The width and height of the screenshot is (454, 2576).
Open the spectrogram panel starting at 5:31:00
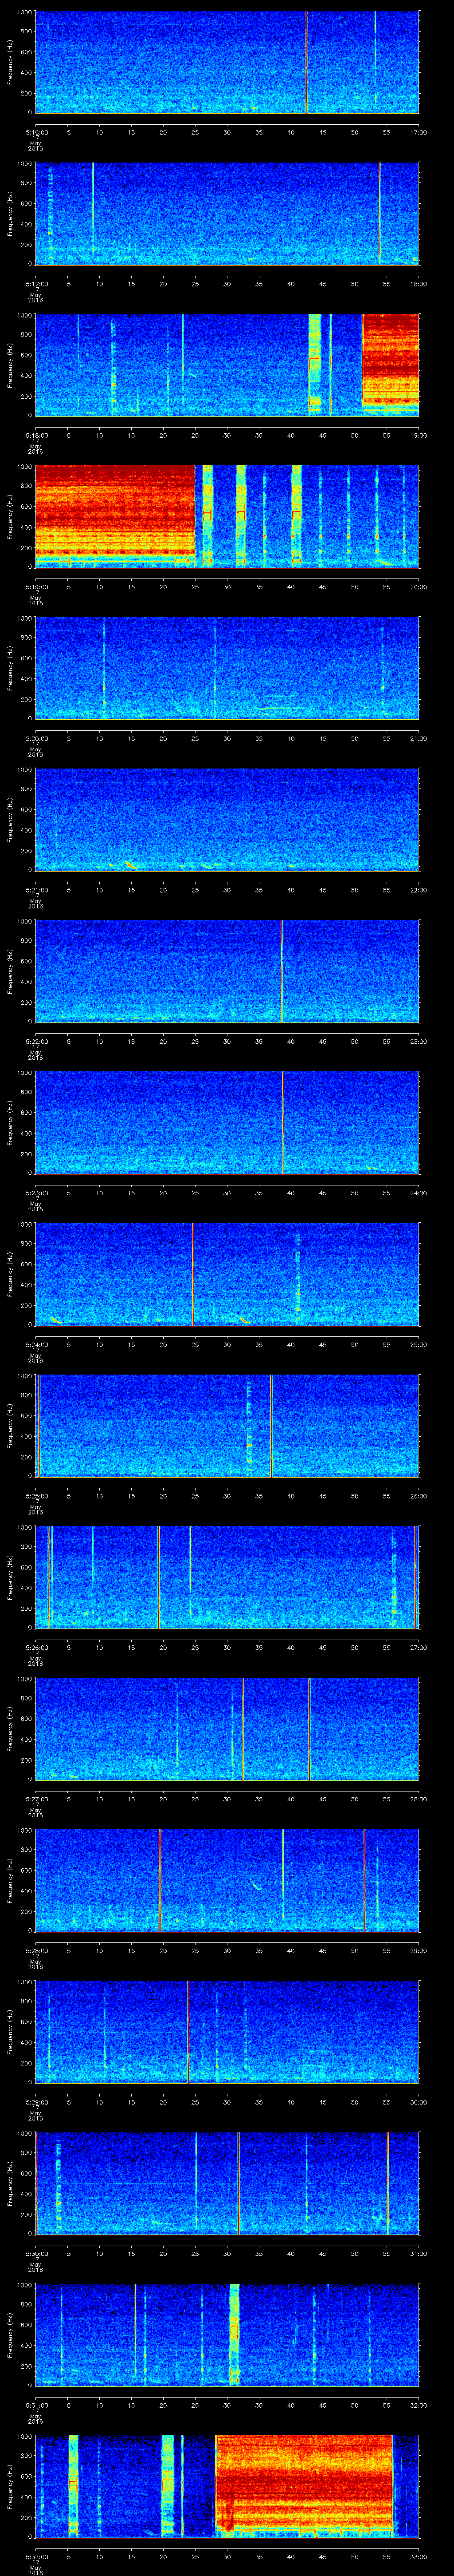[x=227, y=2336]
